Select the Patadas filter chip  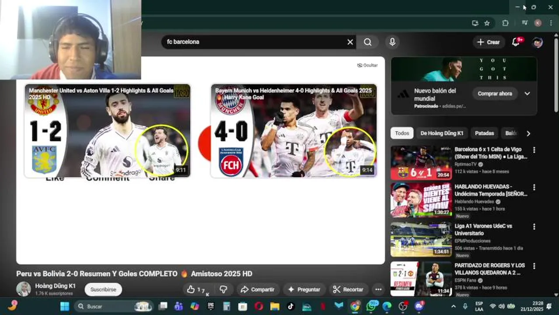click(x=484, y=133)
